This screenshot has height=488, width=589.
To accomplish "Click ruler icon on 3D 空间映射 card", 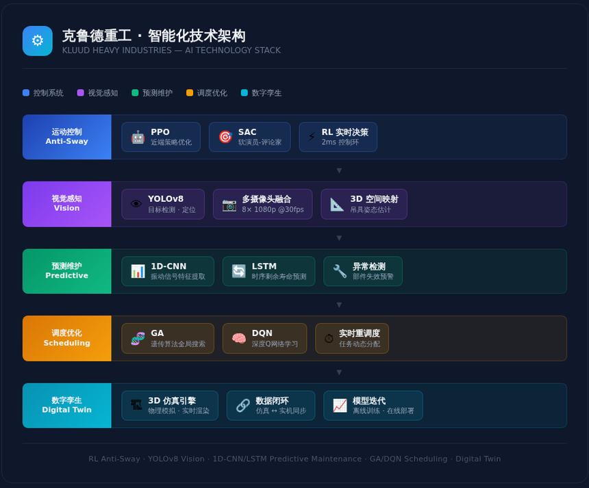I will (337, 205).
